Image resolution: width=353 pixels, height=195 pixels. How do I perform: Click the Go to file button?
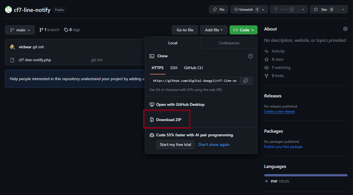pos(185,30)
